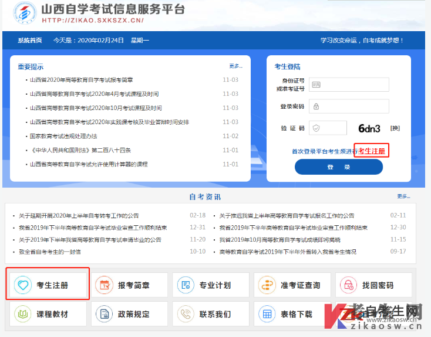The height and width of the screenshot is (337, 431).
Task: Focus the 身份证号或准考证号 input field
Action: (x=349, y=85)
